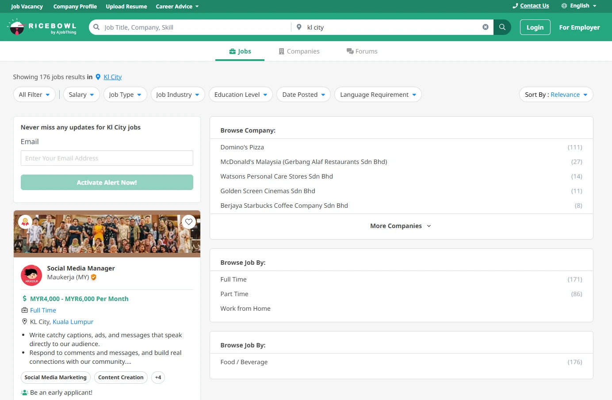
Task: Browse Part Time jobs row
Action: (x=401, y=294)
